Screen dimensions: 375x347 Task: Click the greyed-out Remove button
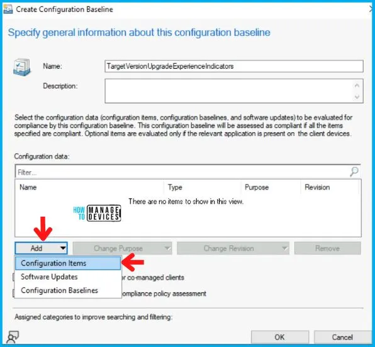click(327, 248)
